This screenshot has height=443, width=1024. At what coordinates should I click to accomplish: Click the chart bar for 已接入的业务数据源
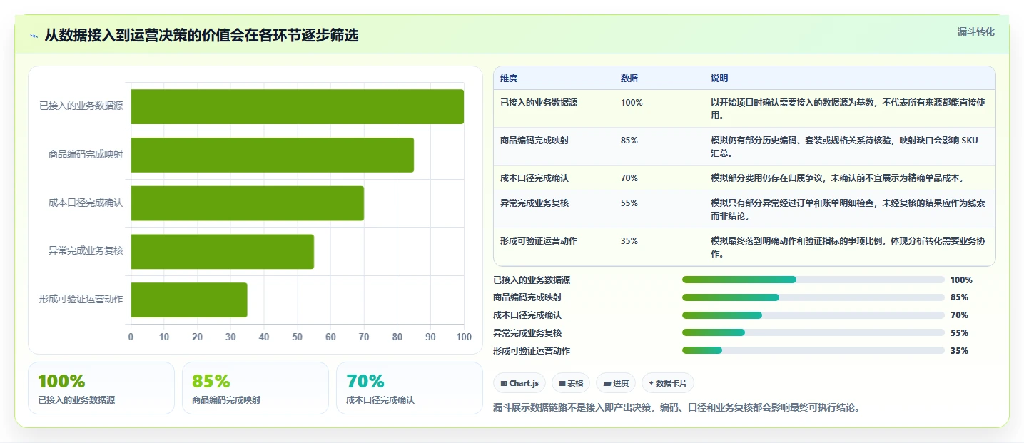298,106
